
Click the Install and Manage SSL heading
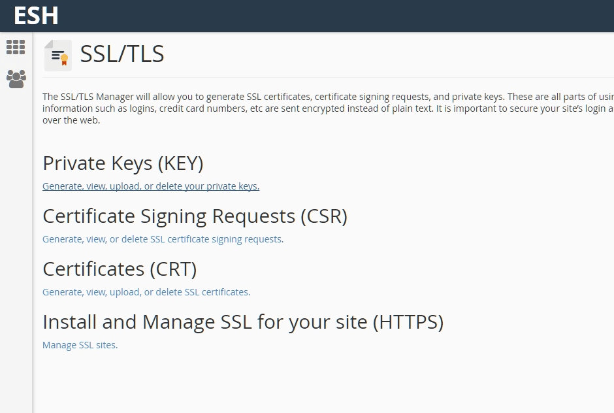pos(243,322)
